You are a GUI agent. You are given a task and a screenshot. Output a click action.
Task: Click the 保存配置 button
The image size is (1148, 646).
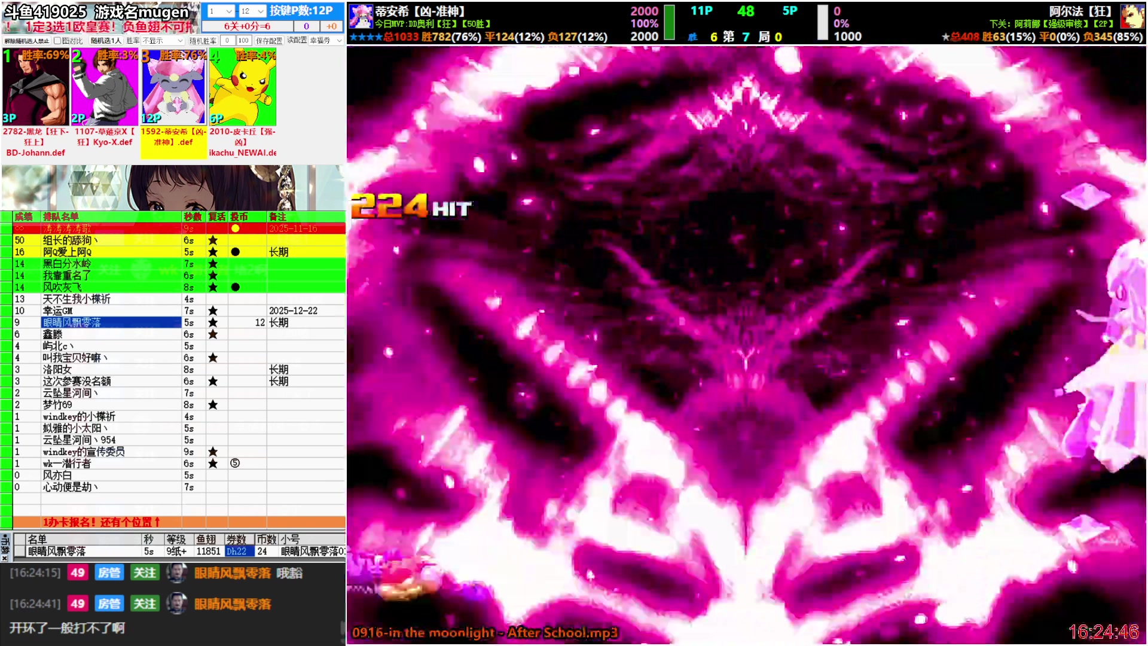pyautogui.click(x=269, y=41)
